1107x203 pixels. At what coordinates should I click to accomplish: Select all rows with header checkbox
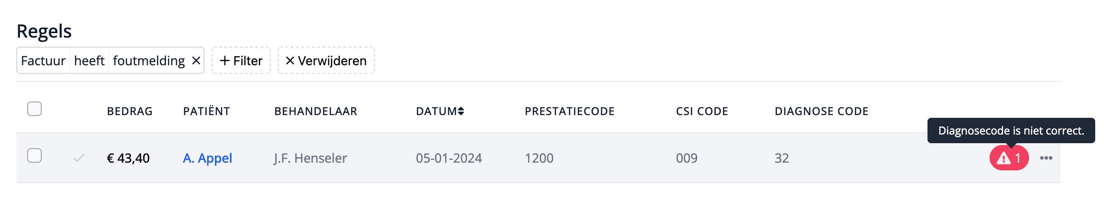(34, 109)
